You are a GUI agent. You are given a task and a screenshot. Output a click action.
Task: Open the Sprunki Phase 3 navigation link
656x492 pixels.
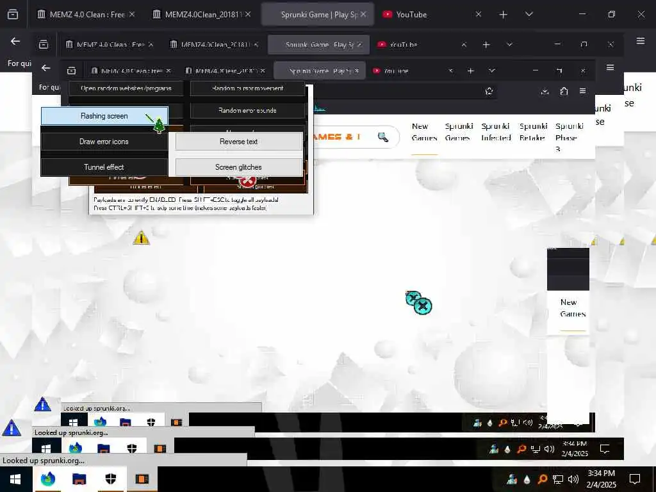pyautogui.click(x=569, y=137)
